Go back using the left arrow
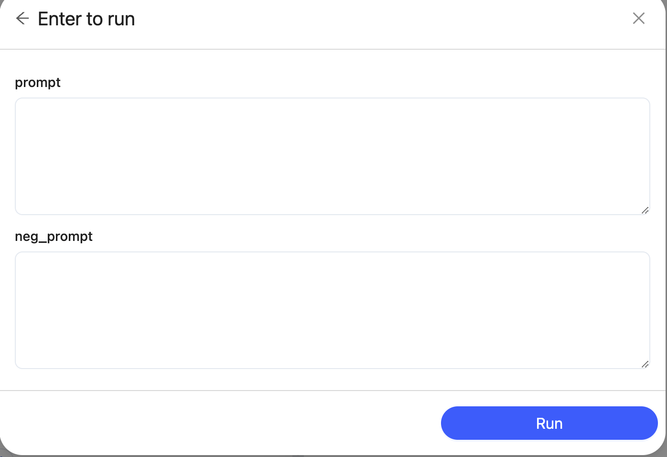Image resolution: width=667 pixels, height=457 pixels. tap(22, 19)
